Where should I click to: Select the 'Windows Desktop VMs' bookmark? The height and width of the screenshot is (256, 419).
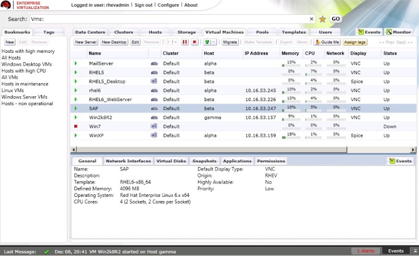27,64
